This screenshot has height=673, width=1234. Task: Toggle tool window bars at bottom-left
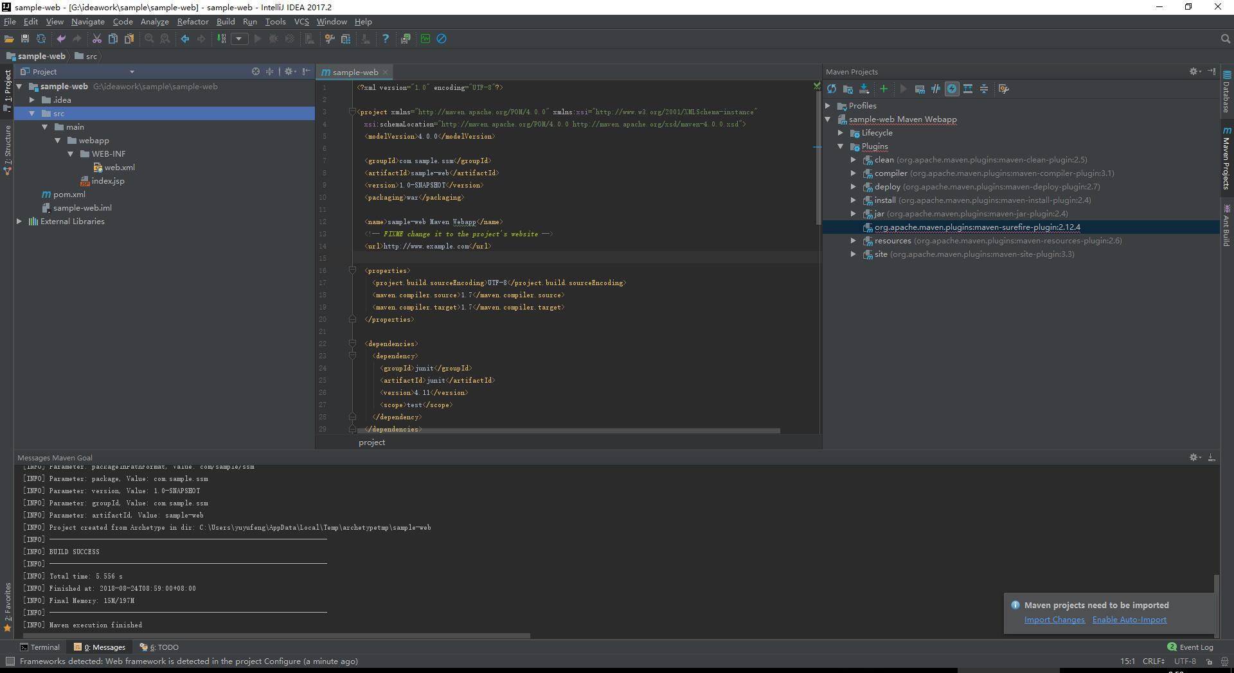coord(10,661)
